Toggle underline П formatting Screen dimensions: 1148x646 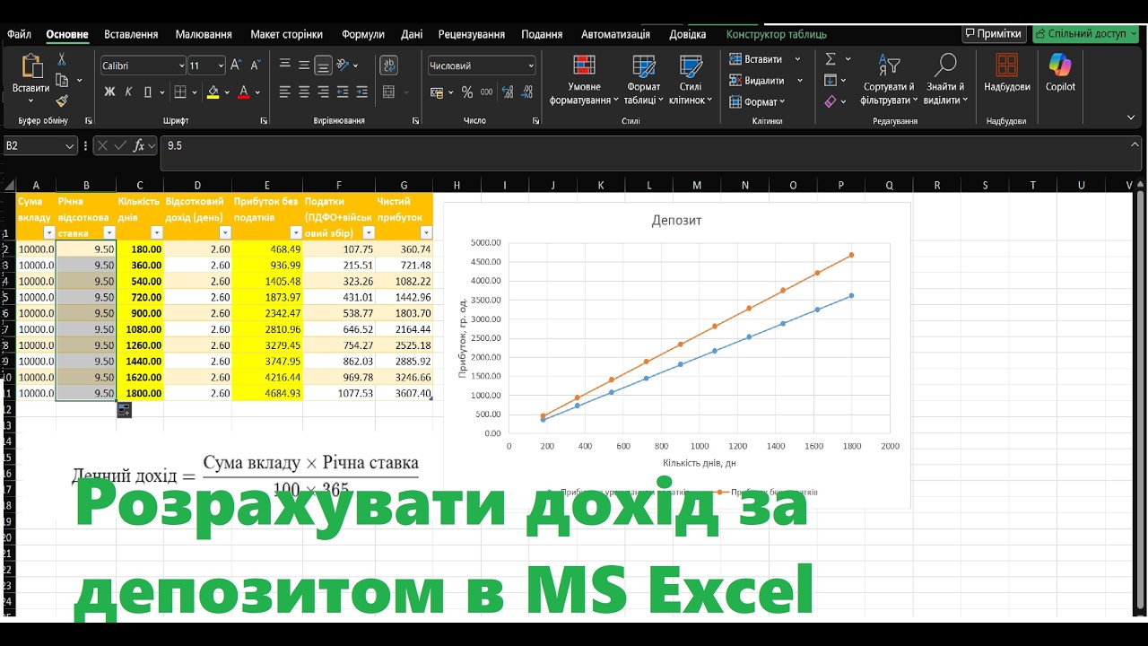pyautogui.click(x=148, y=92)
